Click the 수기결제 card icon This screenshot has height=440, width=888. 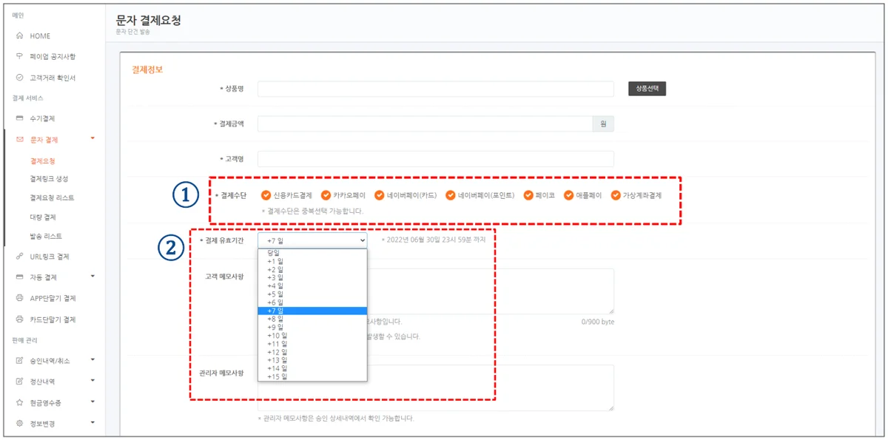pyautogui.click(x=19, y=118)
